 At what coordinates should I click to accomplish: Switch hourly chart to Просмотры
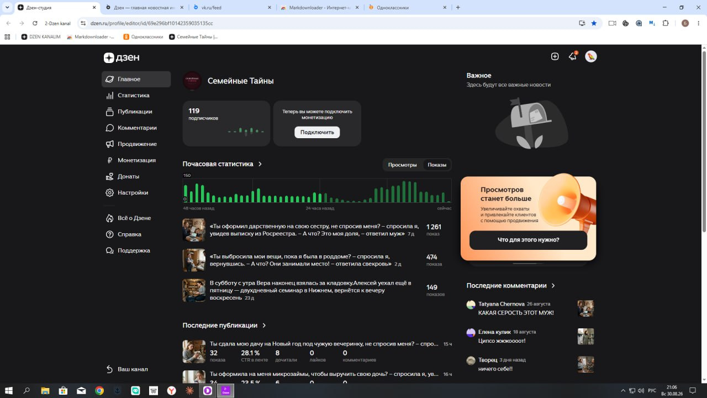[403, 165]
